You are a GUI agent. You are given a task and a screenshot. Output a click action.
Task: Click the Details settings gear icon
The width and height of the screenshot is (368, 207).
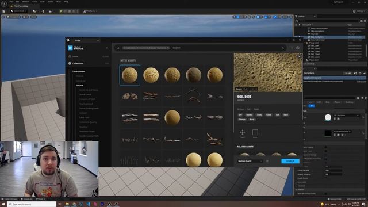(x=366, y=98)
